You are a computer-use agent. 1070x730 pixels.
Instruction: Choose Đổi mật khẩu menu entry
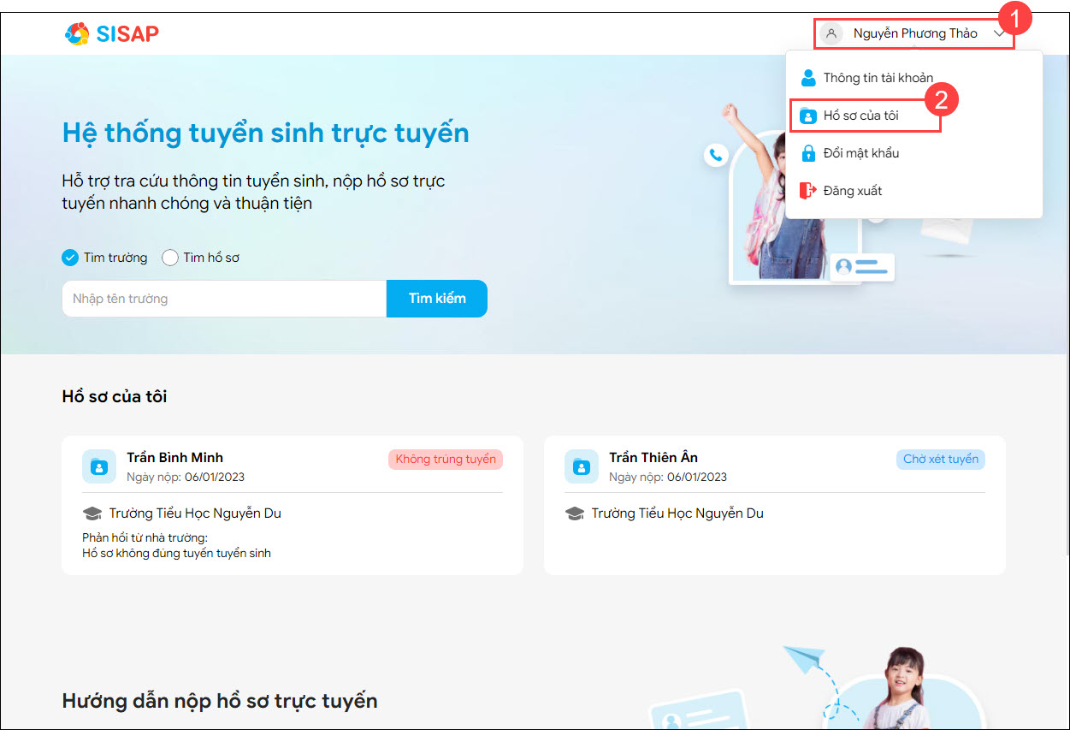click(913, 153)
